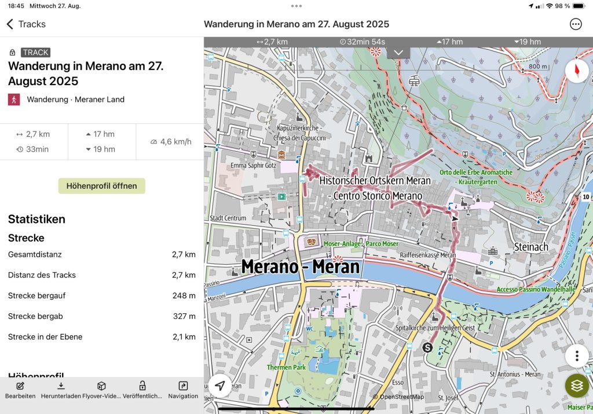Tap the track end arrow marker

(x=455, y=219)
